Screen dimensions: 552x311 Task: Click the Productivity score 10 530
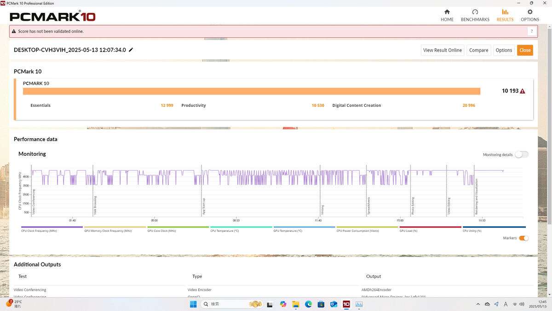[318, 106]
